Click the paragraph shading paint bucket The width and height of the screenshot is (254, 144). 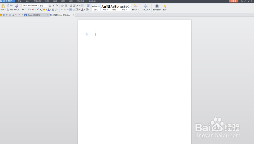tap(82, 10)
